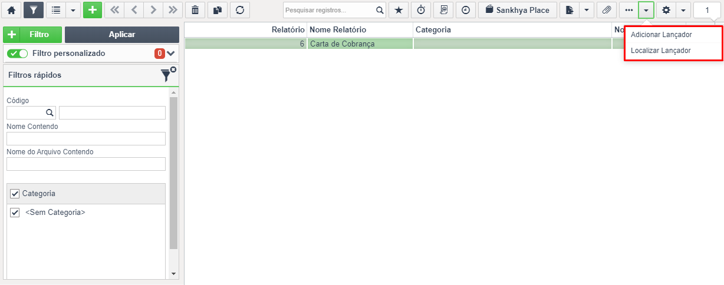Open attachments with paperclip icon

click(x=606, y=10)
